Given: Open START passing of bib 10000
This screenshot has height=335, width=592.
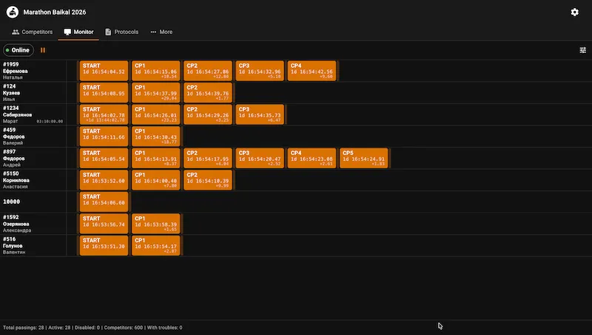Looking at the screenshot, I should coord(104,201).
